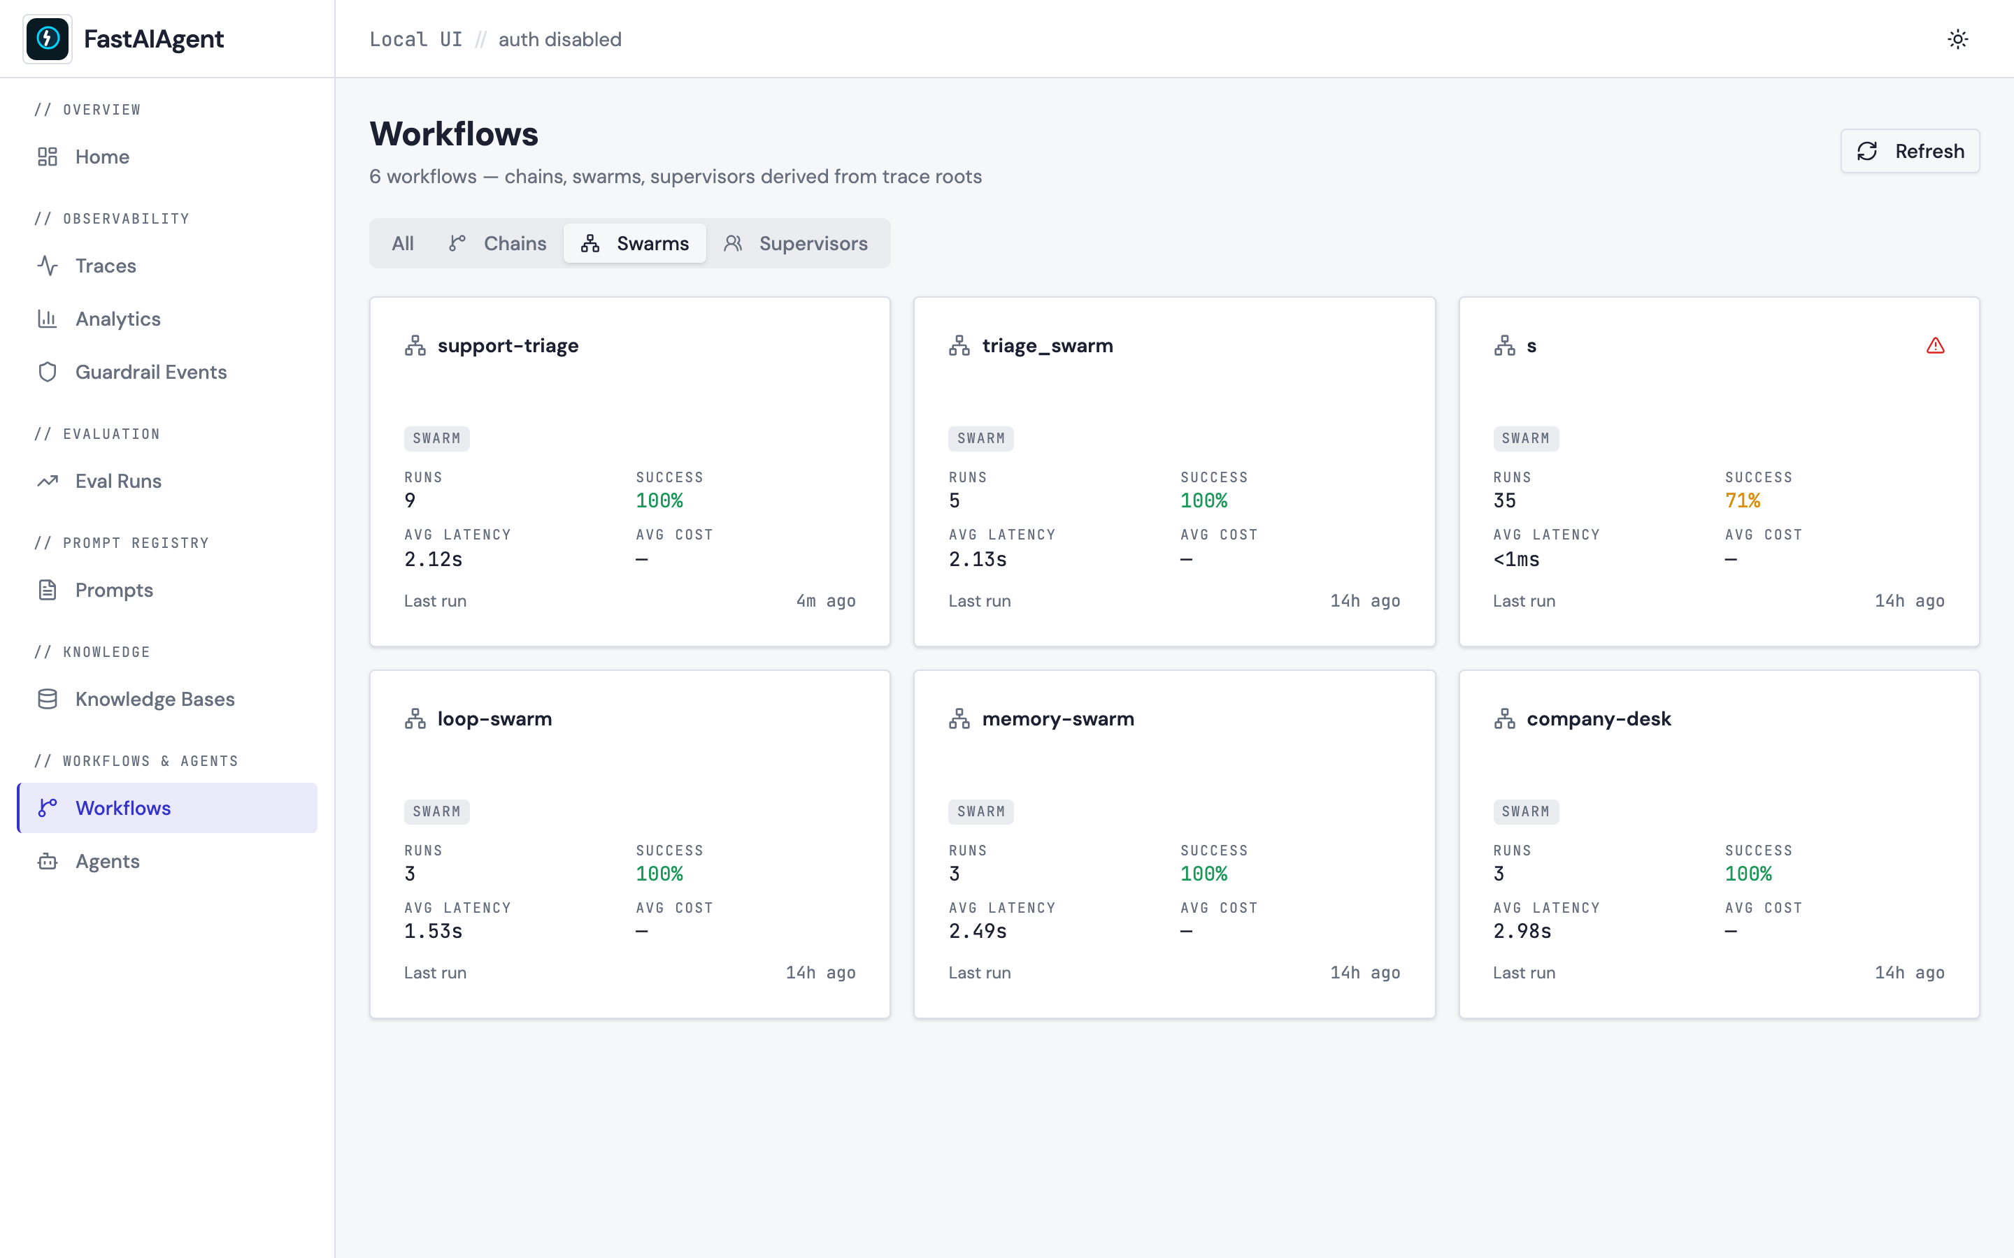The width and height of the screenshot is (2014, 1258).
Task: Open the Agents page
Action: (x=167, y=861)
